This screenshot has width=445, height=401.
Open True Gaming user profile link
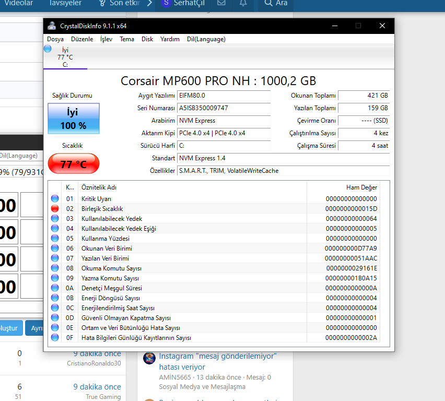(103, 397)
